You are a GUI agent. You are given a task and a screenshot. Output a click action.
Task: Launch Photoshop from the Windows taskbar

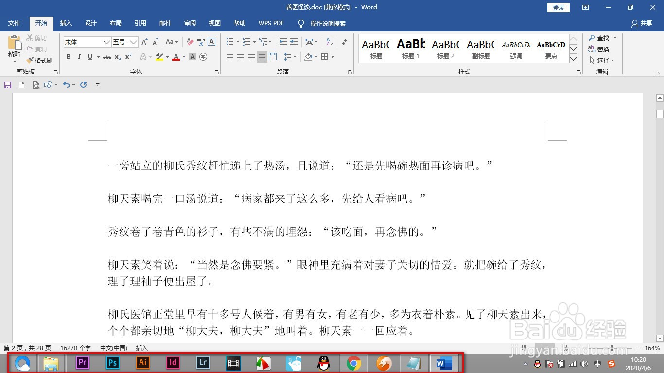pos(113,363)
